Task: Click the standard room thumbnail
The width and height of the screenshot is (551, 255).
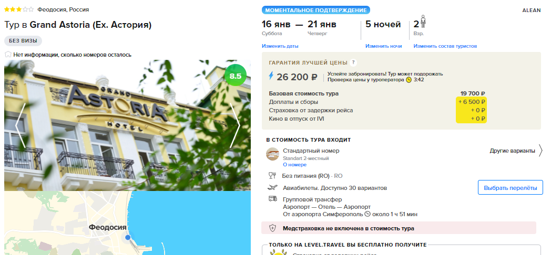Action: (x=273, y=154)
